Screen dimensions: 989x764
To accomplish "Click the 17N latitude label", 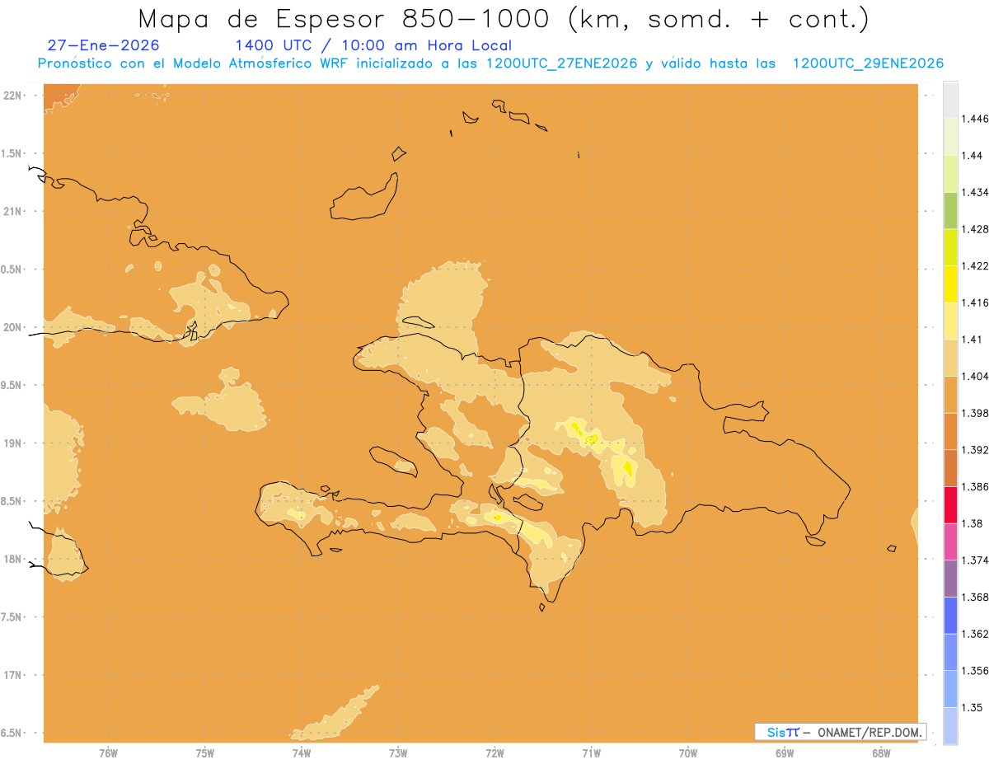I will point(14,675).
